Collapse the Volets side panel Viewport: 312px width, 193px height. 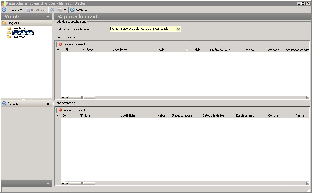(48, 16)
